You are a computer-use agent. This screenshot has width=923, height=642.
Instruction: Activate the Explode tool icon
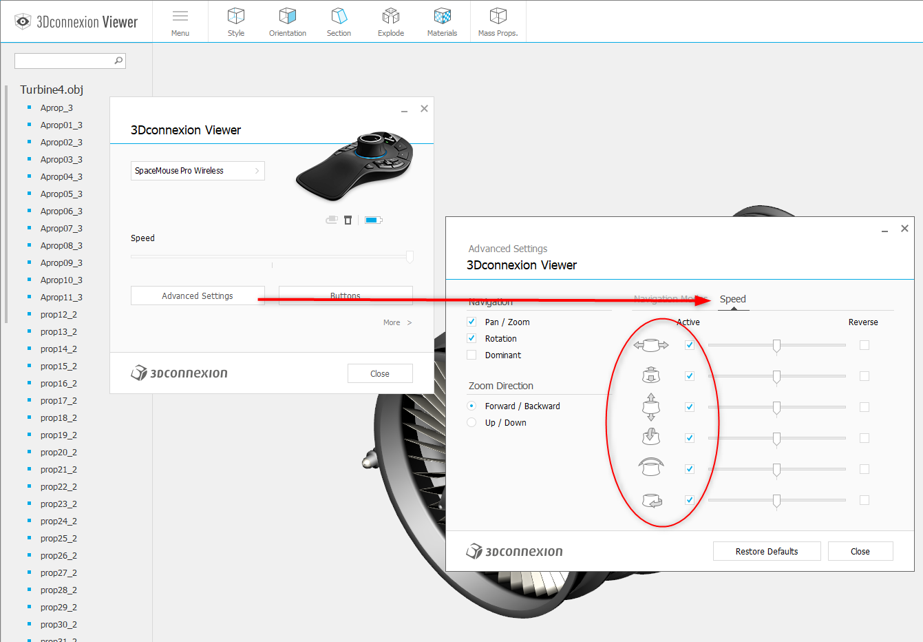391,16
